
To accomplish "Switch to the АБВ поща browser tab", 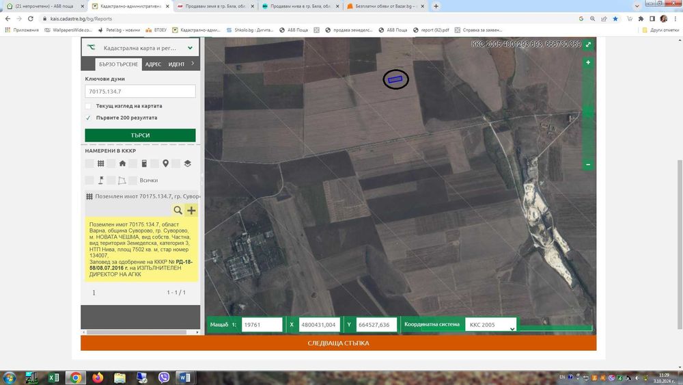I will 44,6.
